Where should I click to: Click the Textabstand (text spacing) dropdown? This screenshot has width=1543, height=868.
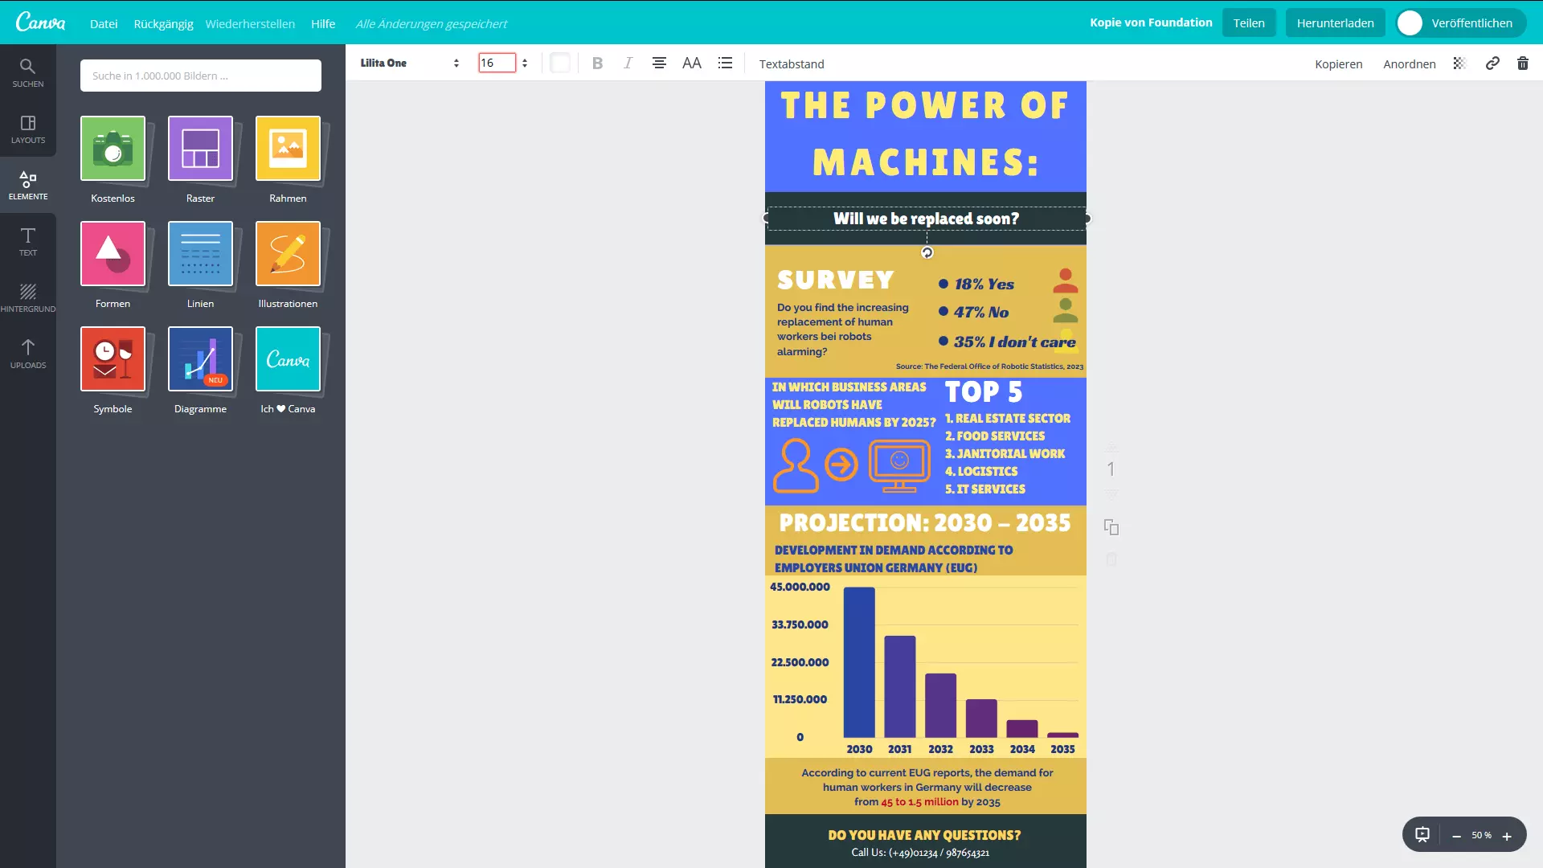click(791, 63)
